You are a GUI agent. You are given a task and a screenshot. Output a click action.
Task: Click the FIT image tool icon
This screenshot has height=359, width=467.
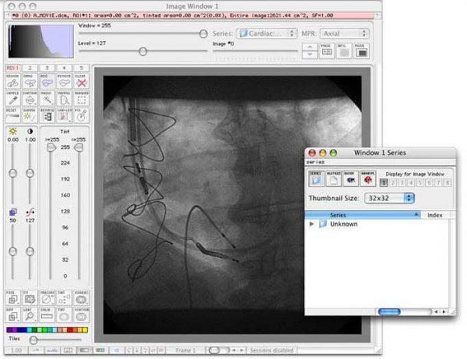point(30,298)
